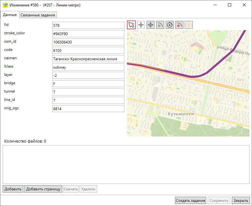
Task: Pick the circular edit vertices tool
Action: coord(170,25)
